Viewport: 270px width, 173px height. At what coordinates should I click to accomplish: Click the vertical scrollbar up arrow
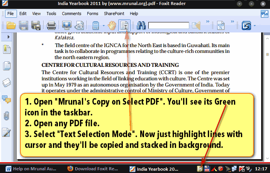[x=267, y=39]
